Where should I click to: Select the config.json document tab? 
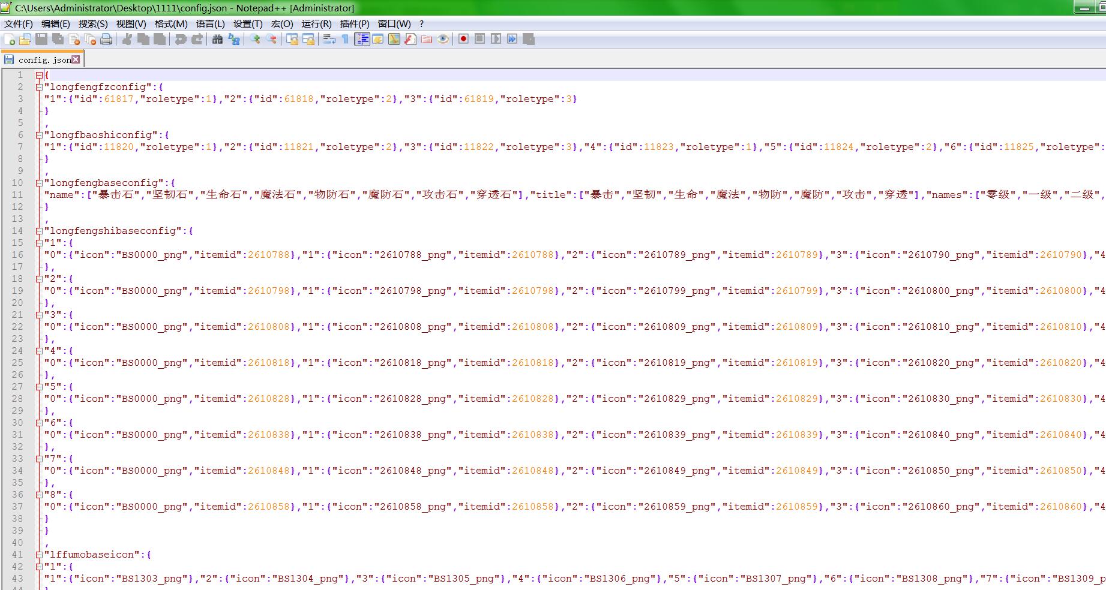(44, 60)
